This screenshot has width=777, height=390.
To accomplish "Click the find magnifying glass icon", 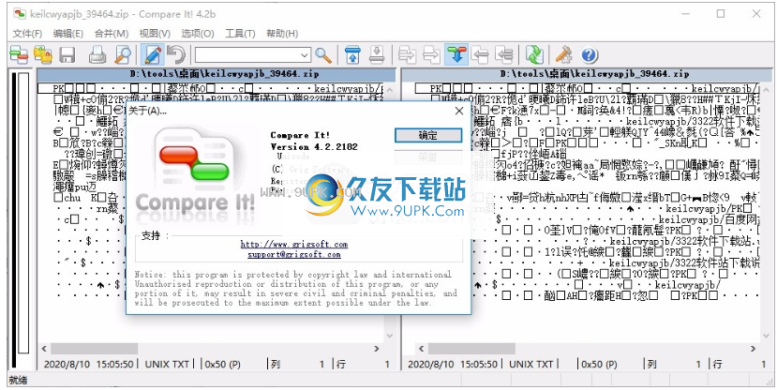I will pos(323,55).
